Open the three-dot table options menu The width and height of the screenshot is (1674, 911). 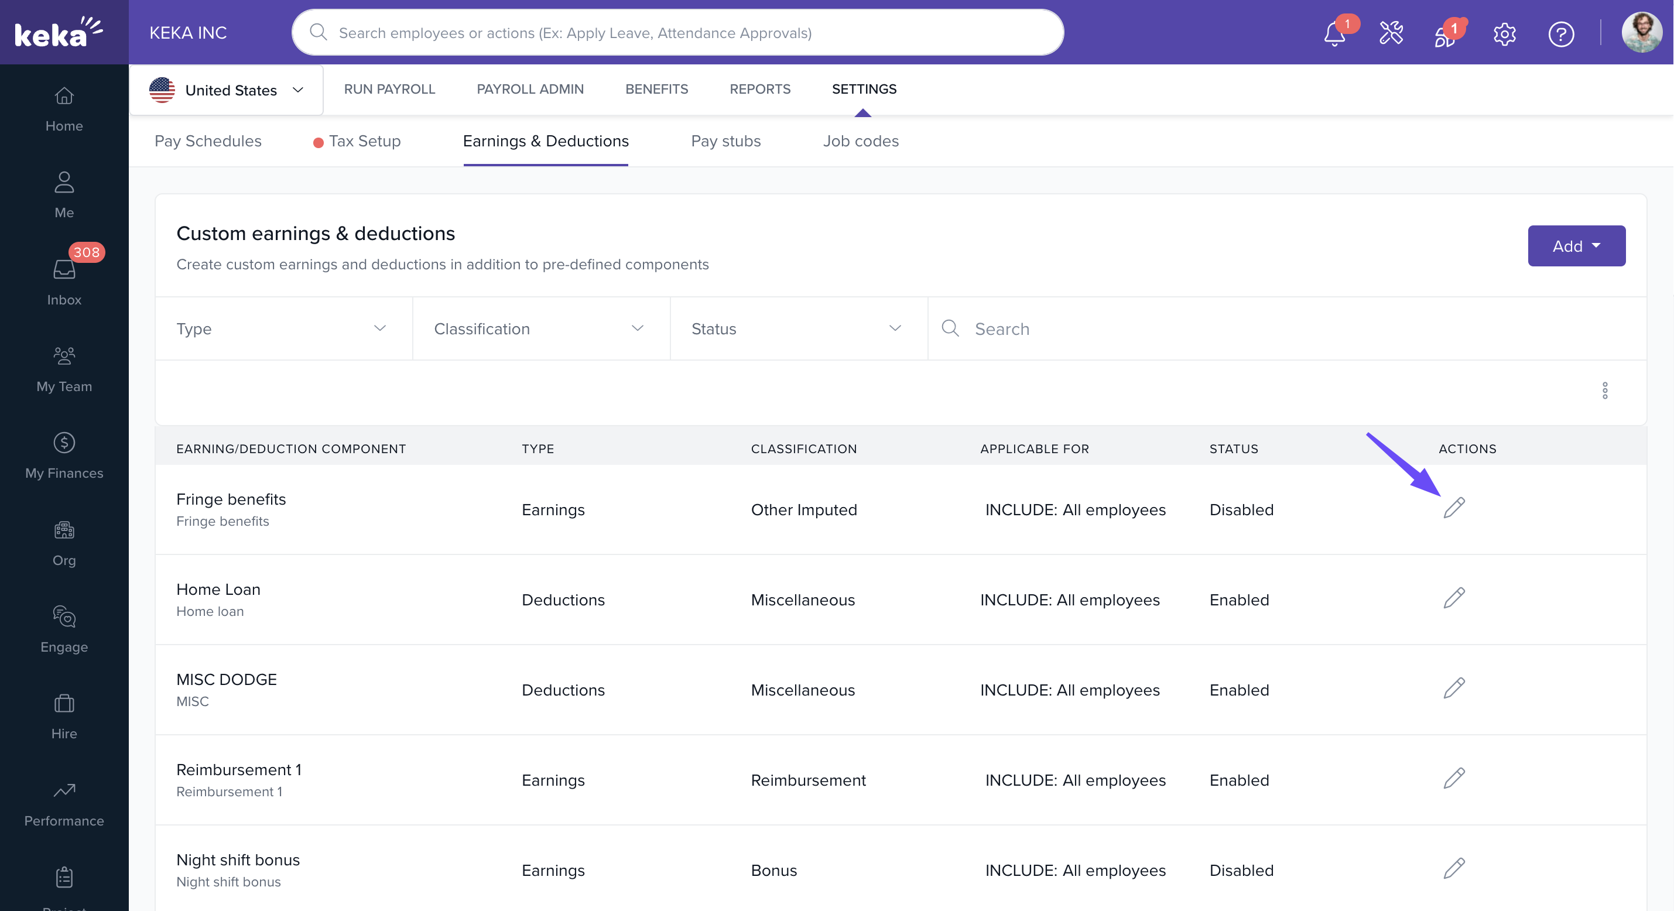click(x=1604, y=391)
